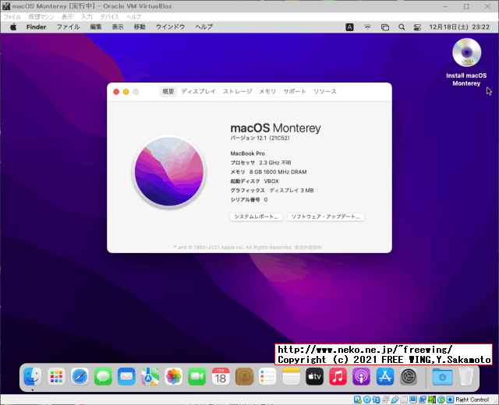Open VirtualBox 仮想マシン menu
499x405 pixels.
pos(41,17)
